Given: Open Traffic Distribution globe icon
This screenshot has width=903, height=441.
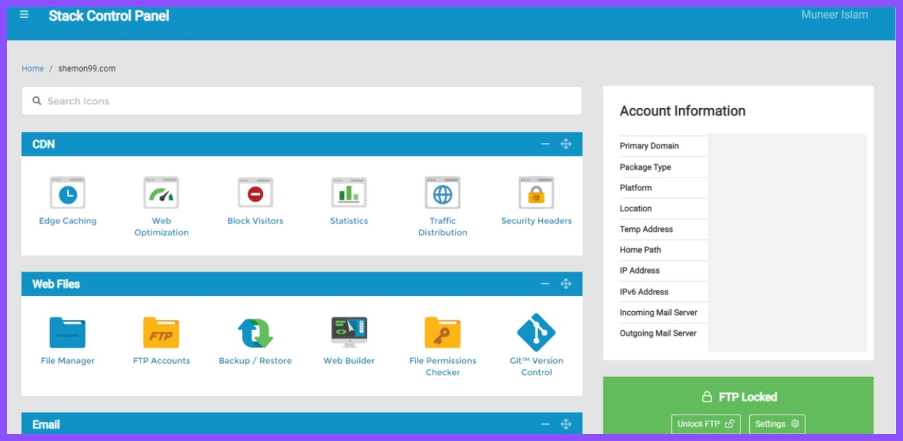Looking at the screenshot, I should [442, 193].
